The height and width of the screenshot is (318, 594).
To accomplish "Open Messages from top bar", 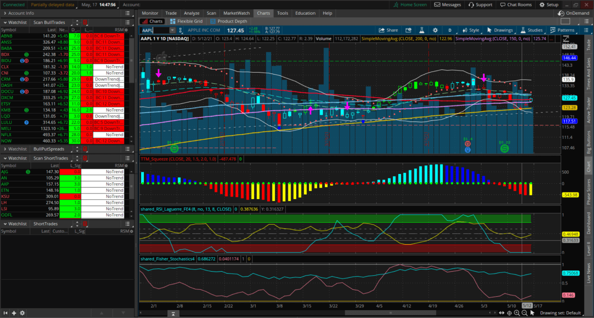I will pyautogui.click(x=448, y=5).
